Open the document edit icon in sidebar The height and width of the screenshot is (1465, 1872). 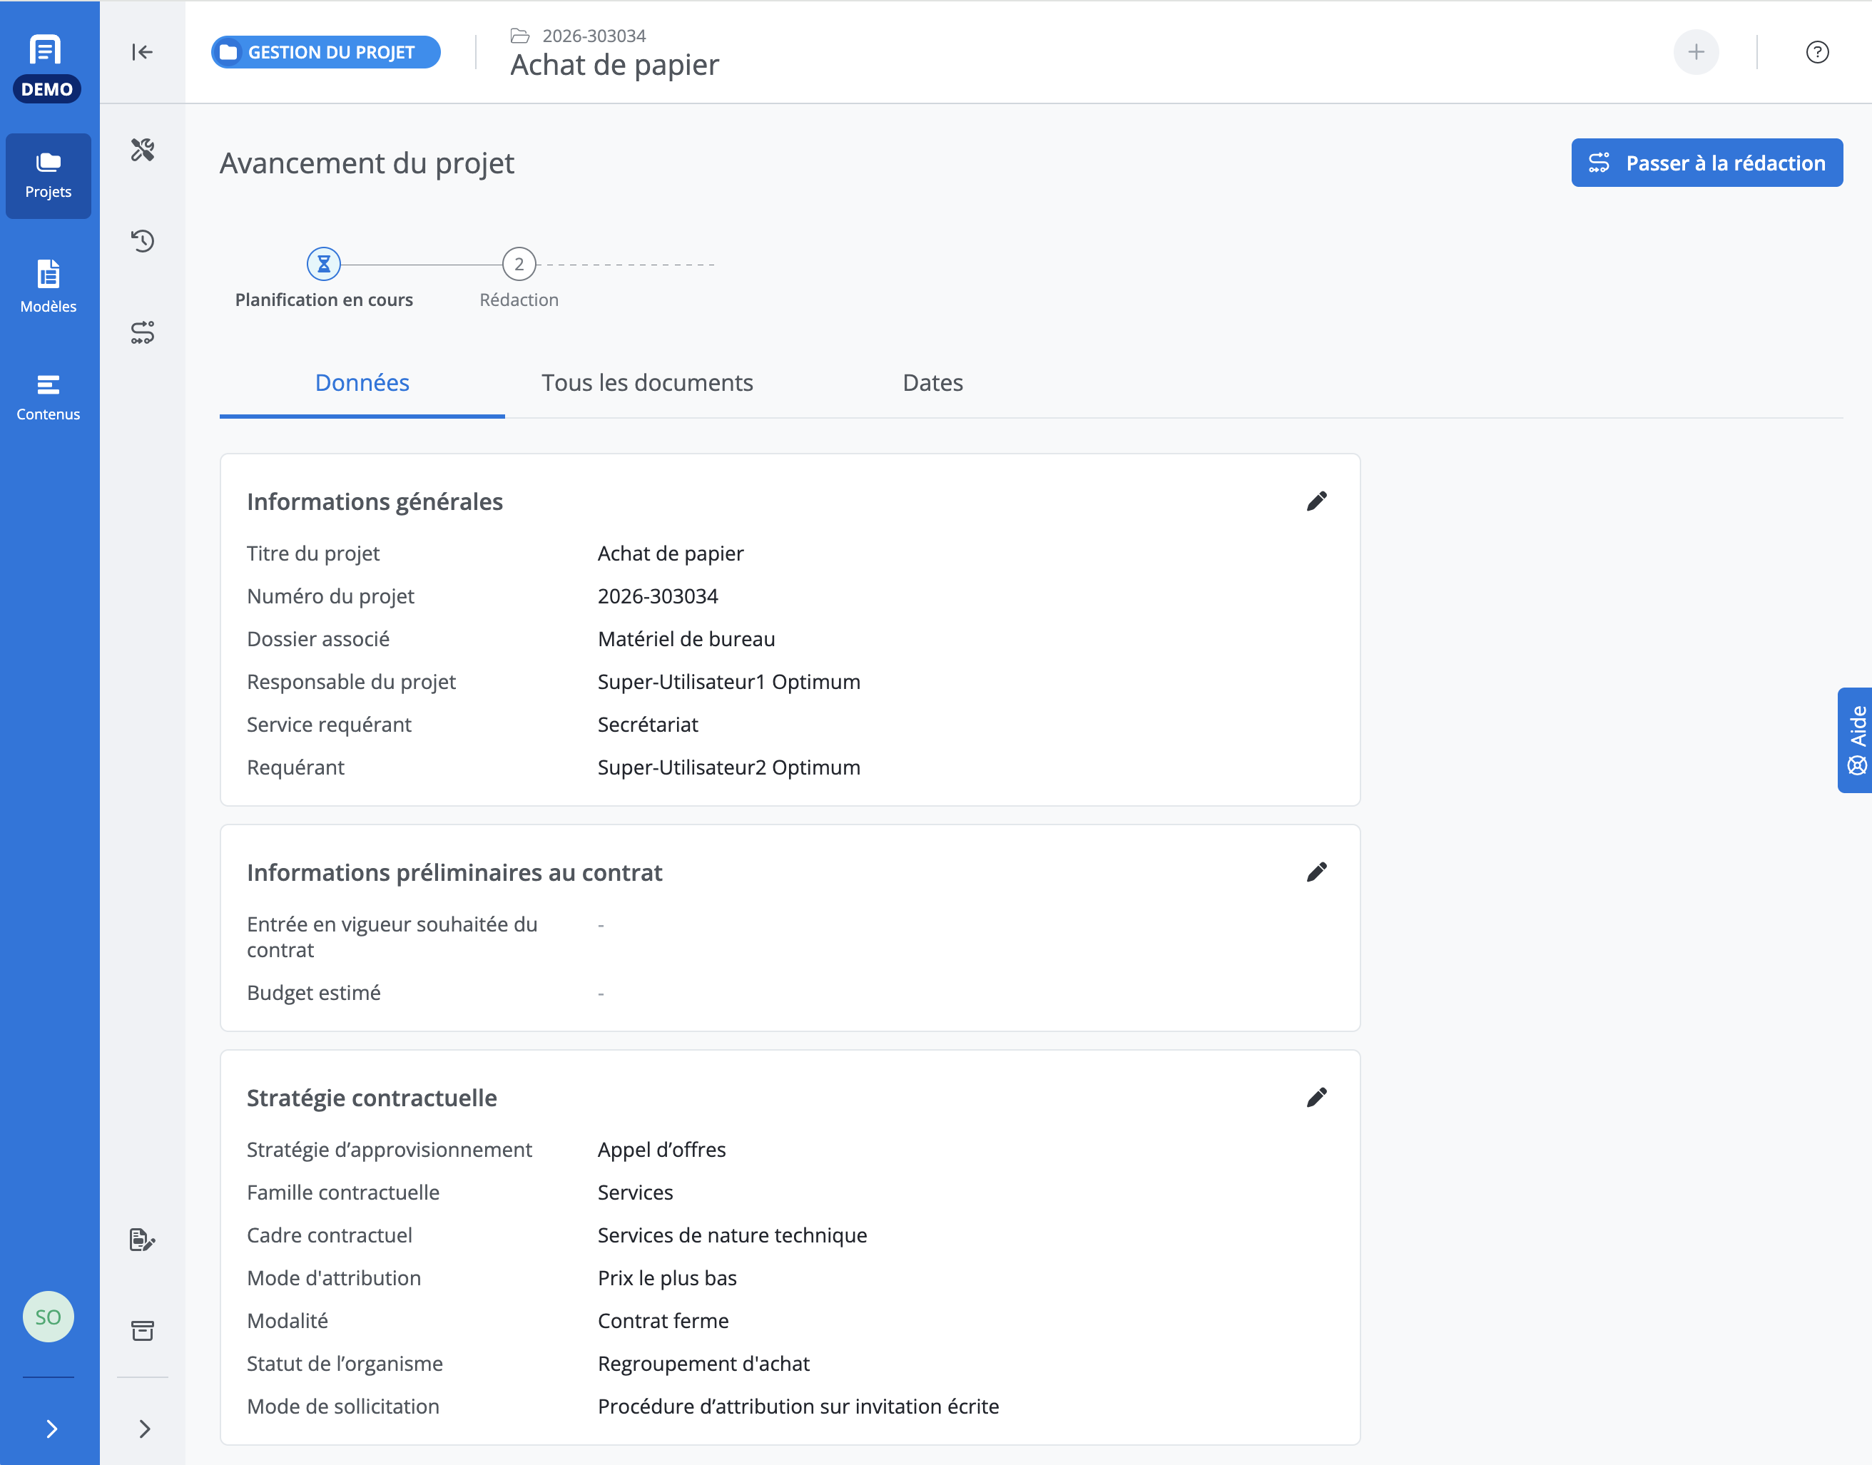click(143, 1240)
